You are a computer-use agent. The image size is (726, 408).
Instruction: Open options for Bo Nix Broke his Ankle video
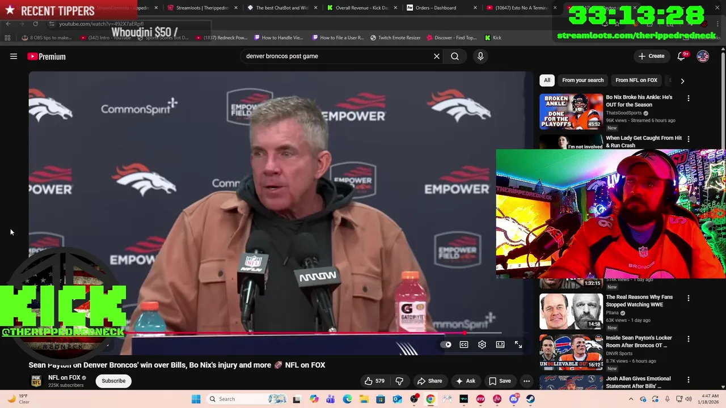tap(689, 98)
